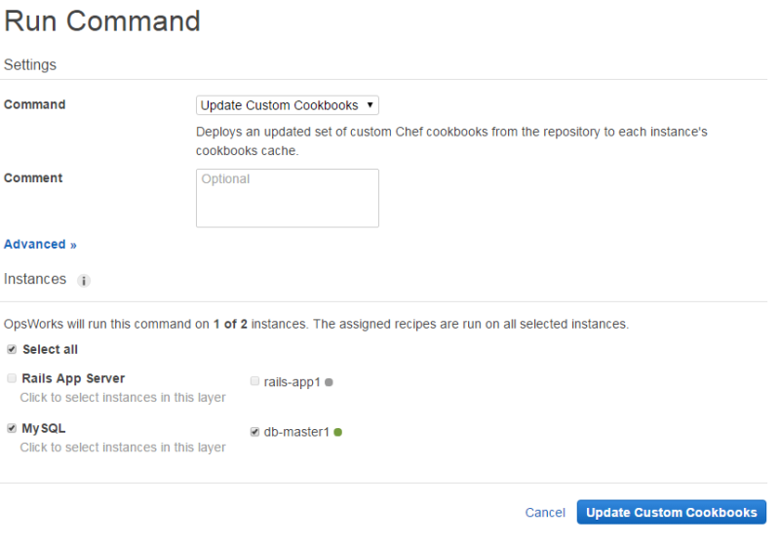
Task: Expand the Advanced settings section
Action: 40,245
